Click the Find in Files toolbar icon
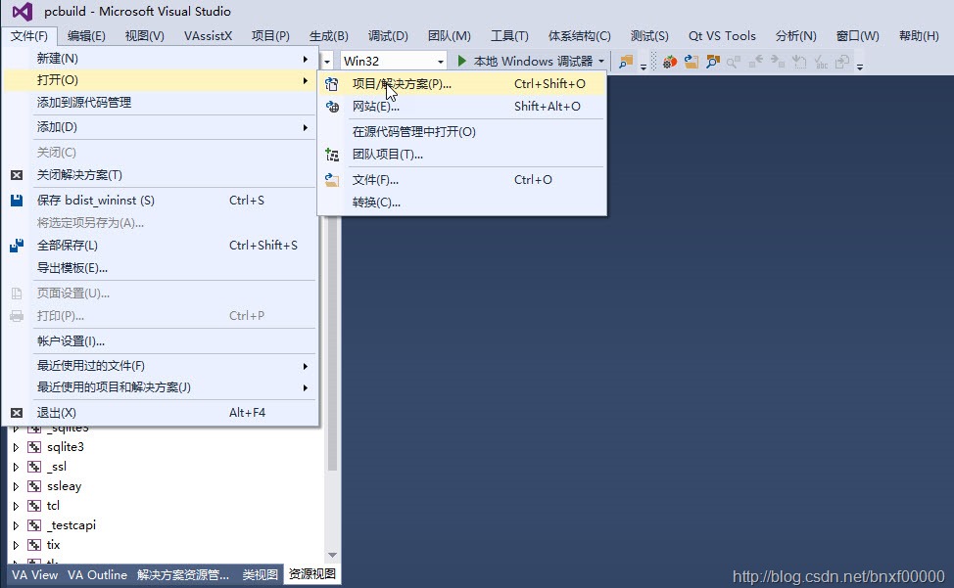The height and width of the screenshot is (588, 954). tap(626, 62)
